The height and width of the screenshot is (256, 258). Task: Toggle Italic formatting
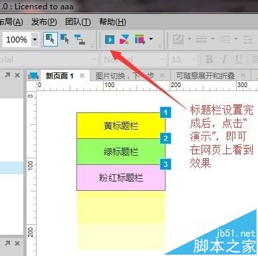pyautogui.click(x=224, y=59)
